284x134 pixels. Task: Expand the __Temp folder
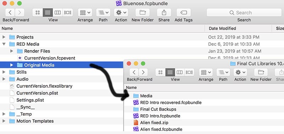click(x=4, y=114)
